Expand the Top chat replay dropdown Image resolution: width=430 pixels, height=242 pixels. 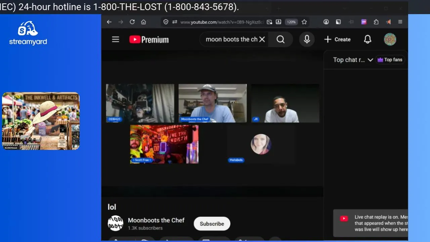click(353, 60)
